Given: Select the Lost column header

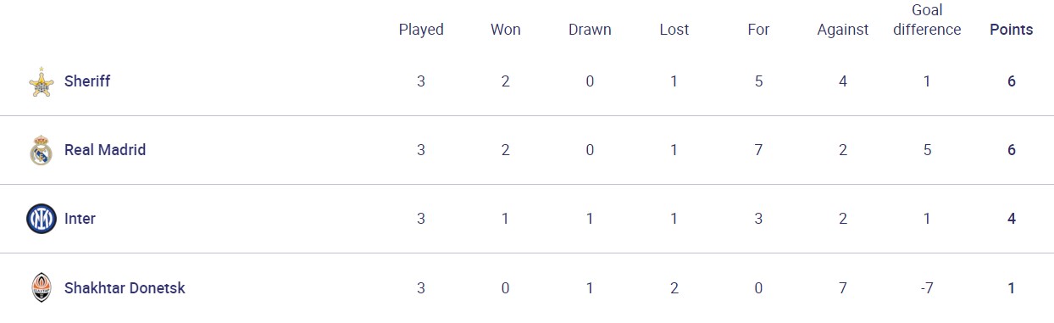Looking at the screenshot, I should pyautogui.click(x=674, y=30).
